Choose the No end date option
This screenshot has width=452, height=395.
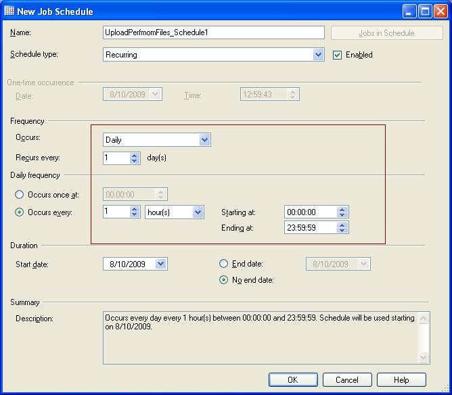(x=224, y=280)
